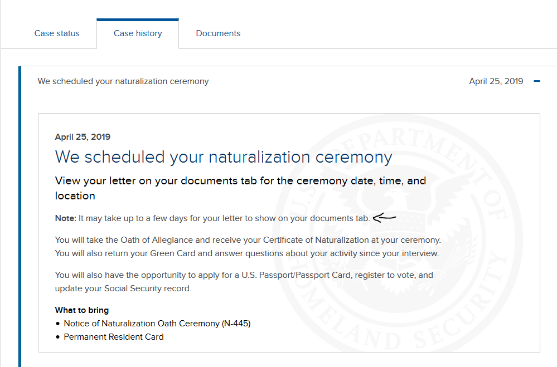The width and height of the screenshot is (557, 367).
Task: Click the 'Permanent Resident Card' list item
Action: (114, 337)
